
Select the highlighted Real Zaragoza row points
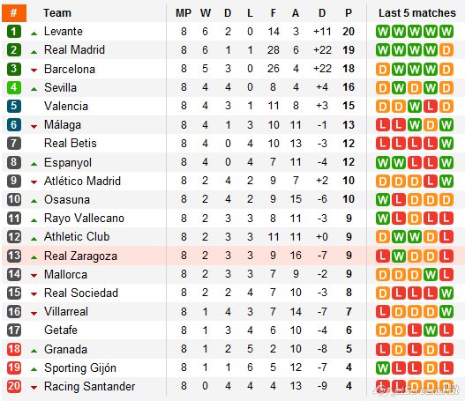(349, 256)
